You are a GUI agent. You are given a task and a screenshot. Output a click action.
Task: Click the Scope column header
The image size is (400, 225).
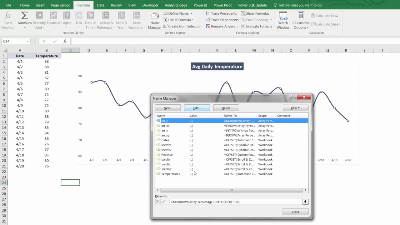coord(266,116)
